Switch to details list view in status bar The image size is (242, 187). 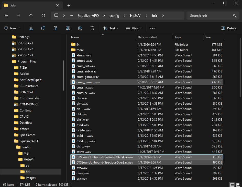(232, 185)
